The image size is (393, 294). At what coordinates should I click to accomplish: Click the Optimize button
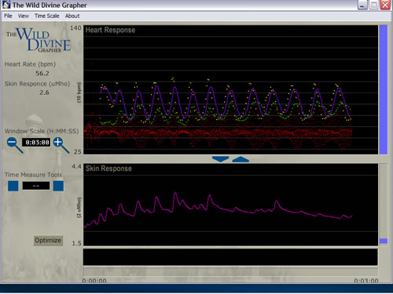tap(48, 241)
